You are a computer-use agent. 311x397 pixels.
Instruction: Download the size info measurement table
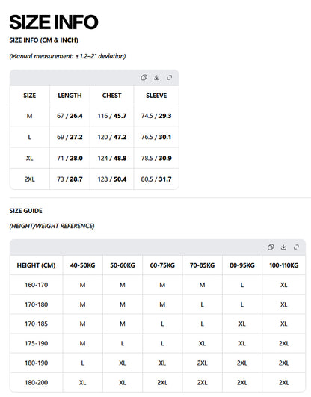(157, 78)
